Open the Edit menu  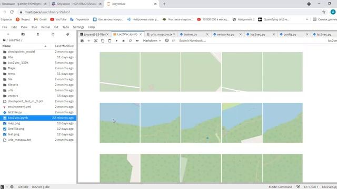pyautogui.click(x=14, y=27)
